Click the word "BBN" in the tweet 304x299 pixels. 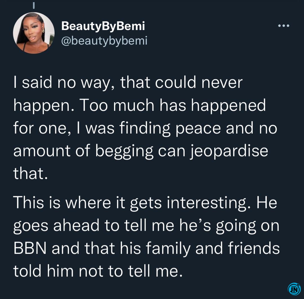[x=30, y=248]
